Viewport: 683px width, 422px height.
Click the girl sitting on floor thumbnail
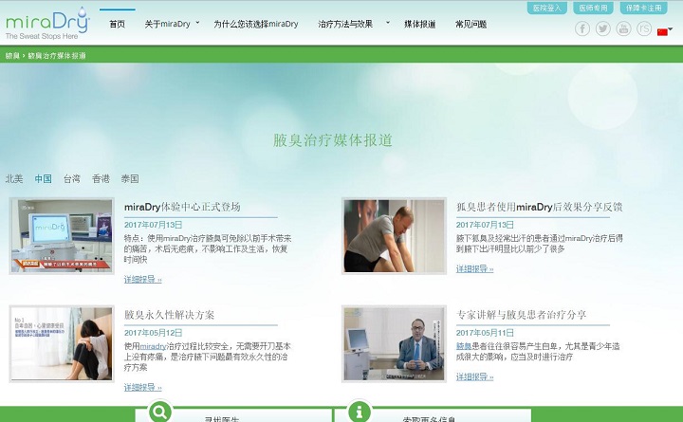pos(62,344)
